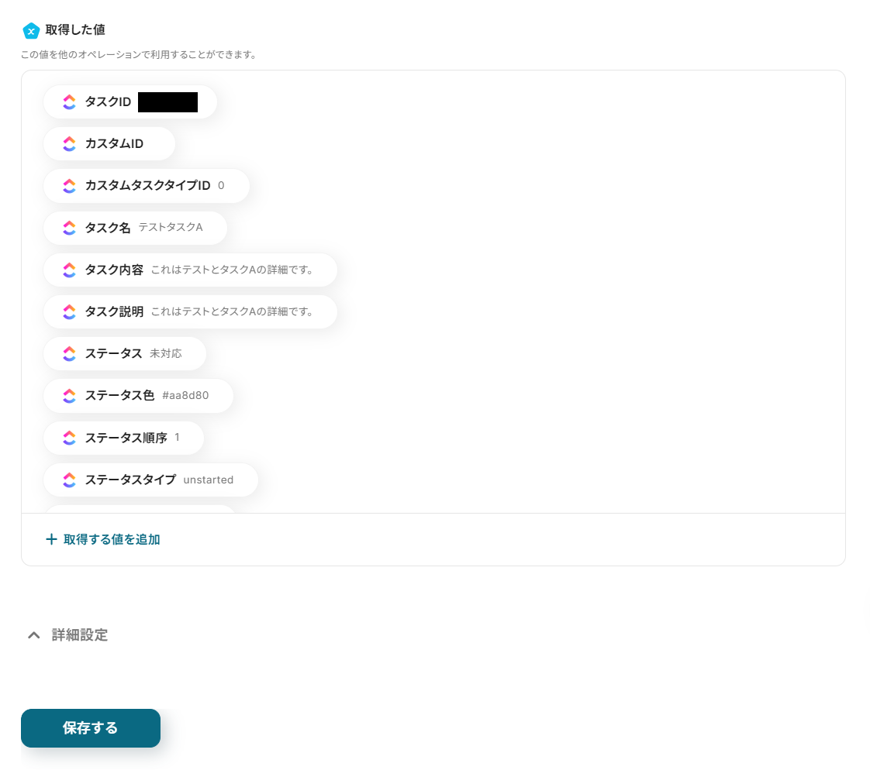This screenshot has height=784, width=870.
Task: Select the ステータス順序 value chip
Action: coord(124,438)
